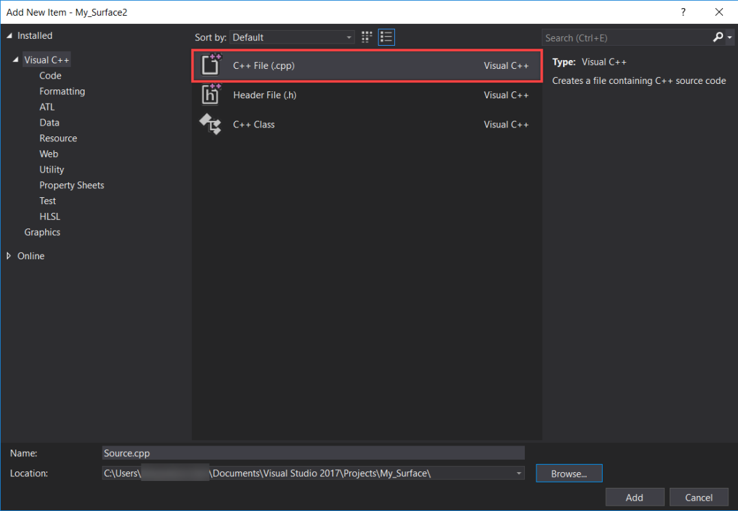Click the Header File (.h) icon

[210, 94]
